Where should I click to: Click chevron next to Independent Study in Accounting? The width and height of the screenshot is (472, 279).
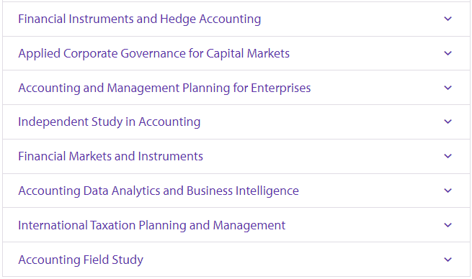(448, 122)
